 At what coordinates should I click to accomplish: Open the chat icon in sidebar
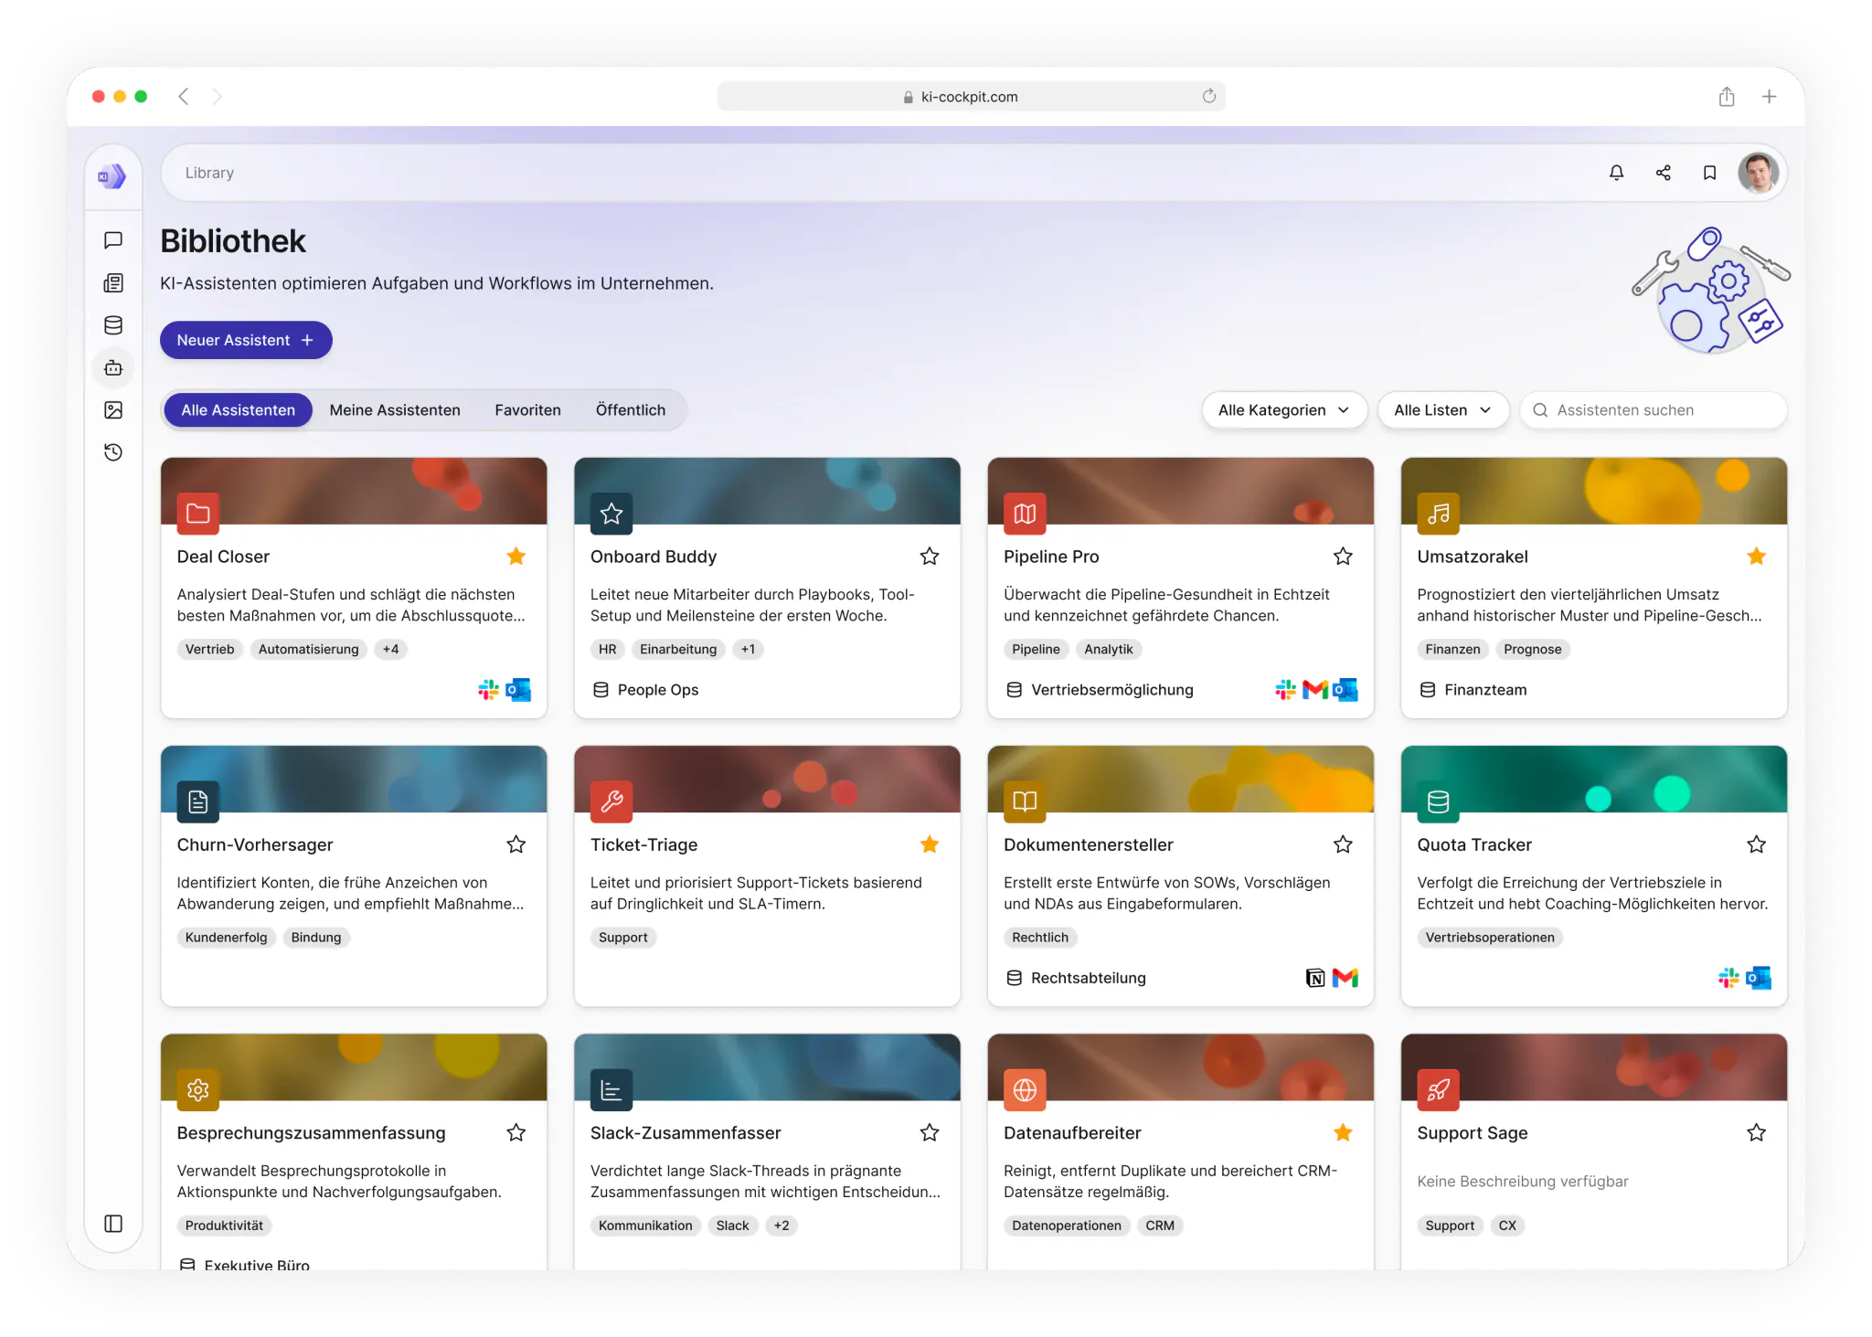[x=113, y=240]
